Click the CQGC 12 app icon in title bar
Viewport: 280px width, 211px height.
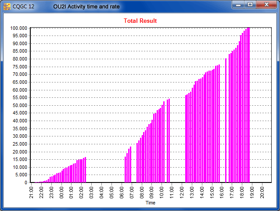[x=7, y=7]
